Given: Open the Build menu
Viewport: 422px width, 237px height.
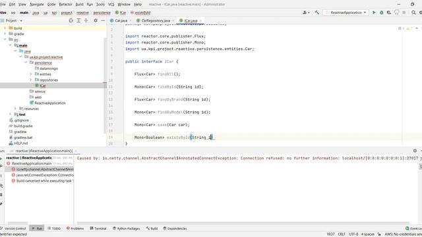Looking at the screenshot, I should tap(79, 5).
